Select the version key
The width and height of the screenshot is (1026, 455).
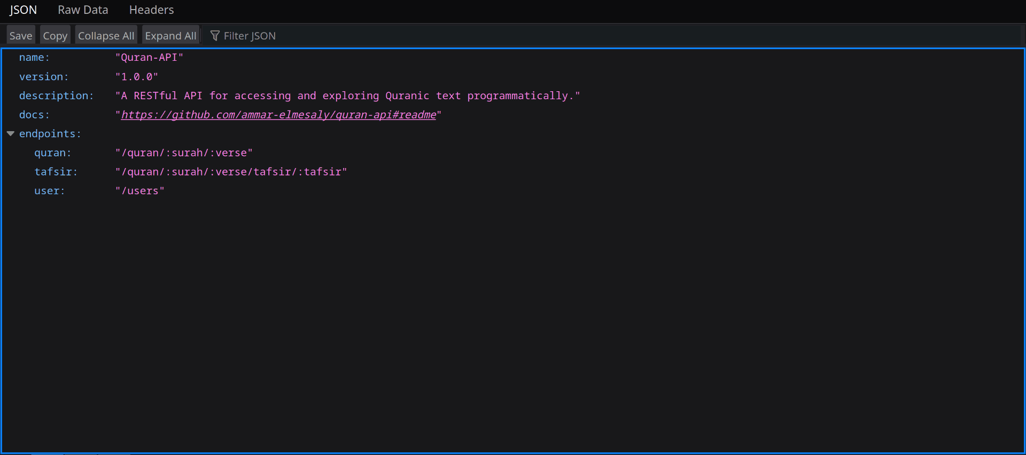click(44, 77)
